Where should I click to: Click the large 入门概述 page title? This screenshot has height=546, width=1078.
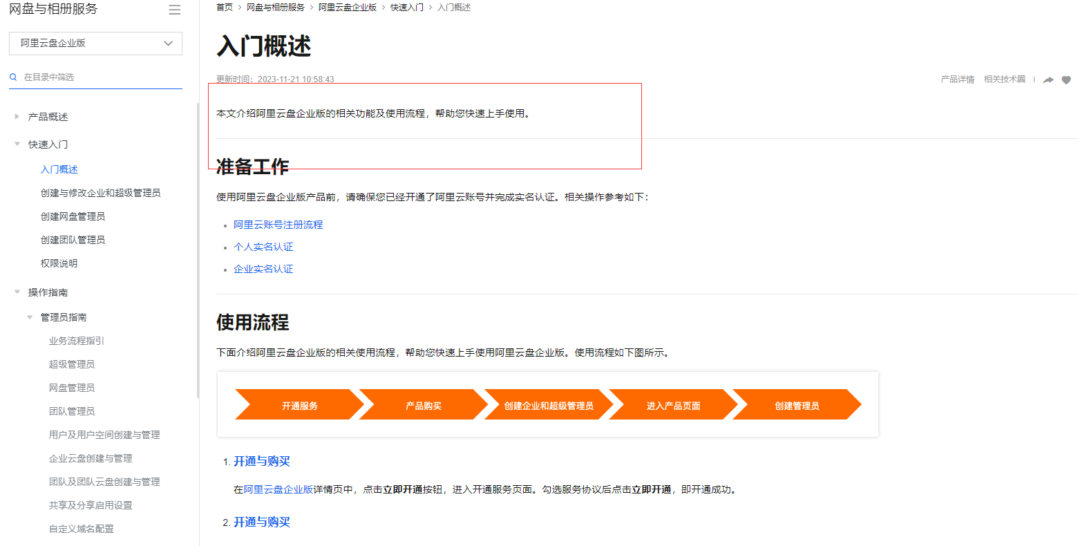click(264, 46)
